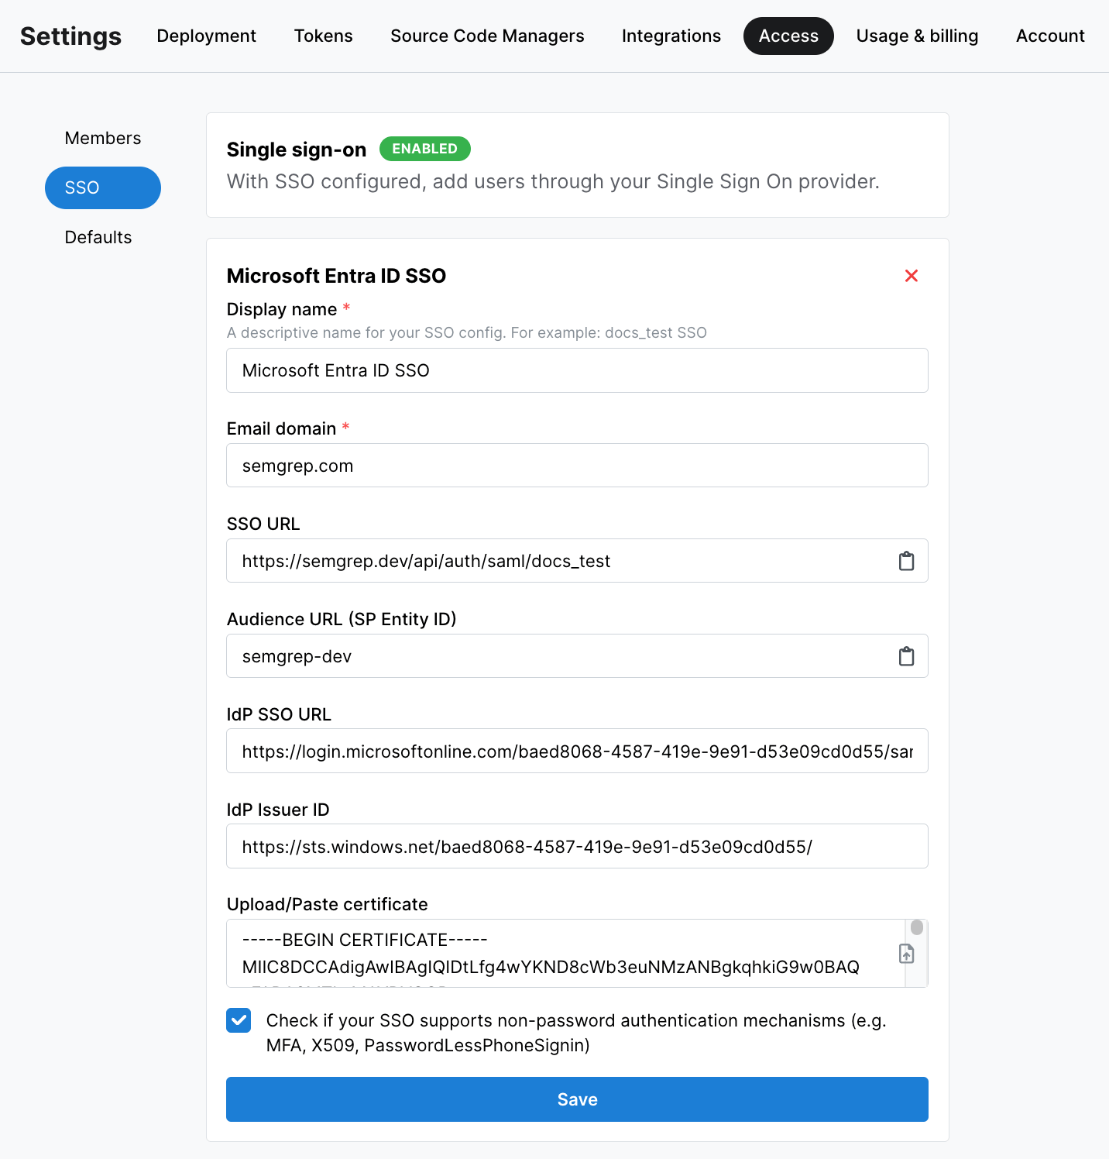Click the IdP SSO URL field

(576, 751)
